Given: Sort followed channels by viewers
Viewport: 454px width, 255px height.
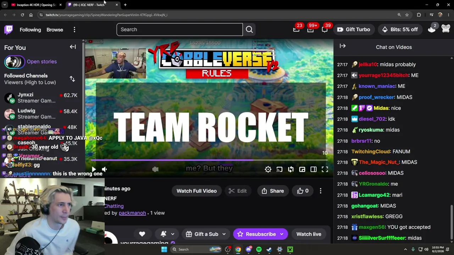Looking at the screenshot, I should 72,79.
